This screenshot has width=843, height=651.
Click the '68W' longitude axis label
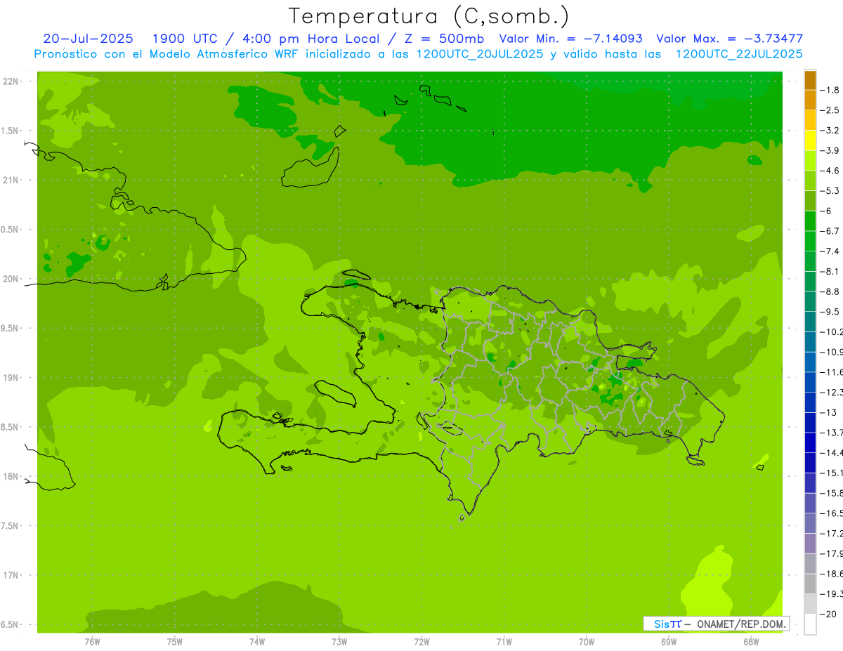click(x=750, y=641)
